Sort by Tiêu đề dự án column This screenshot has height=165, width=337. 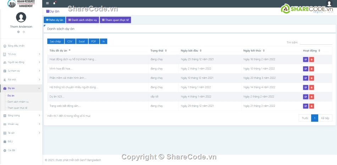coord(98,50)
